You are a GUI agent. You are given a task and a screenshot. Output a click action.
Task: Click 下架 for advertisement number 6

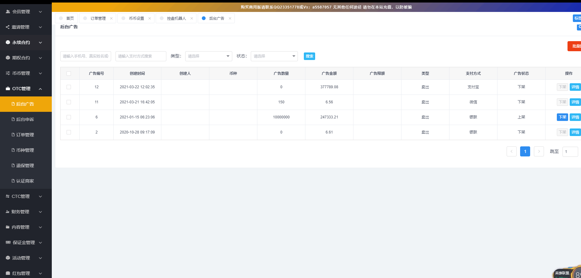click(562, 117)
